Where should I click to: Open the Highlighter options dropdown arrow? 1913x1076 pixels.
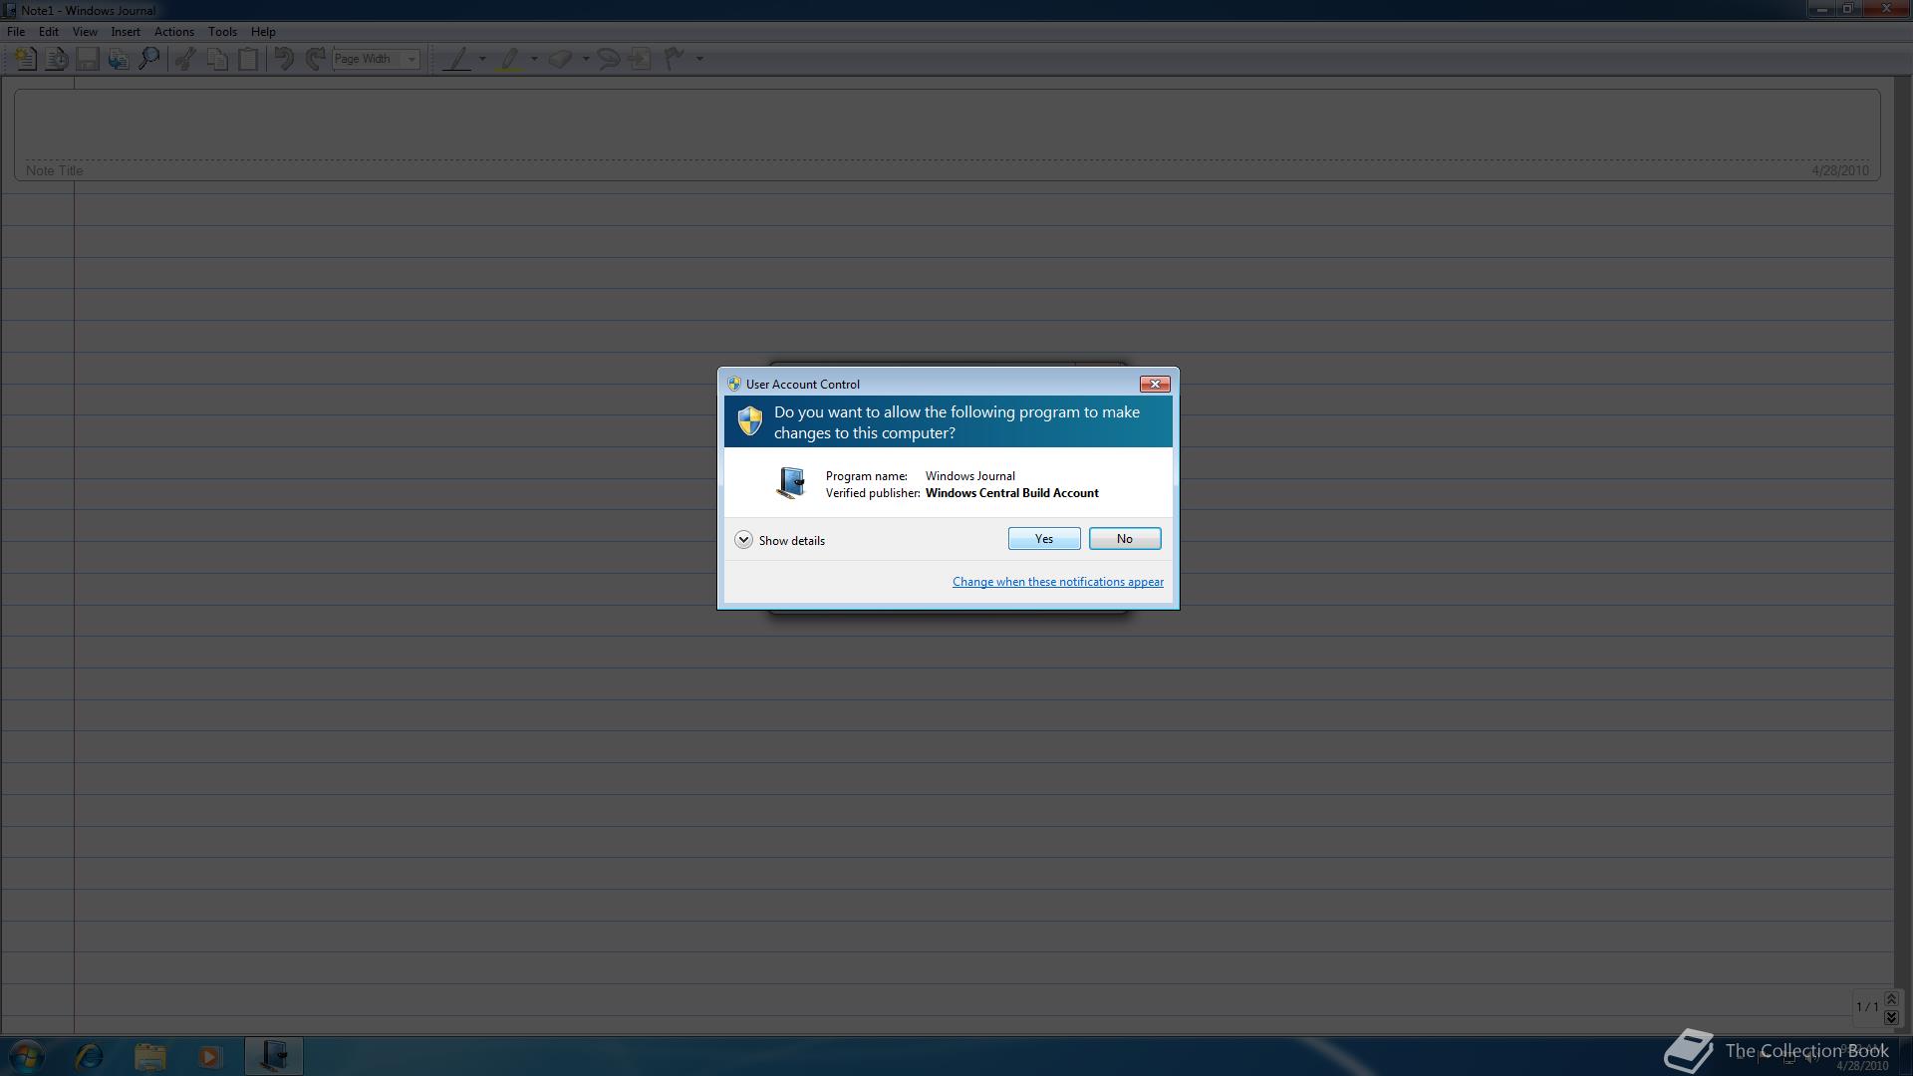tap(534, 59)
